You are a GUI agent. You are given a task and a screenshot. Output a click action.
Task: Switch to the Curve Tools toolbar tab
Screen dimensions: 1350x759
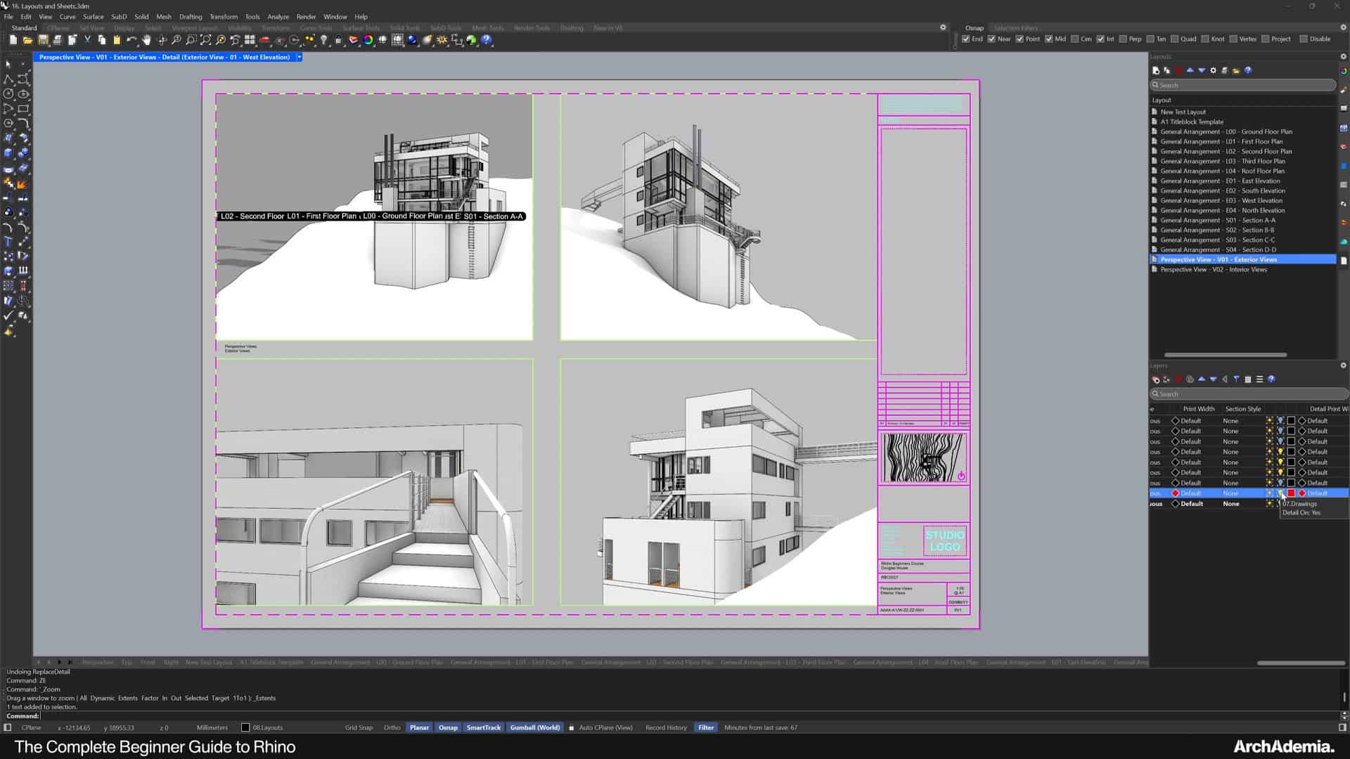click(x=316, y=28)
